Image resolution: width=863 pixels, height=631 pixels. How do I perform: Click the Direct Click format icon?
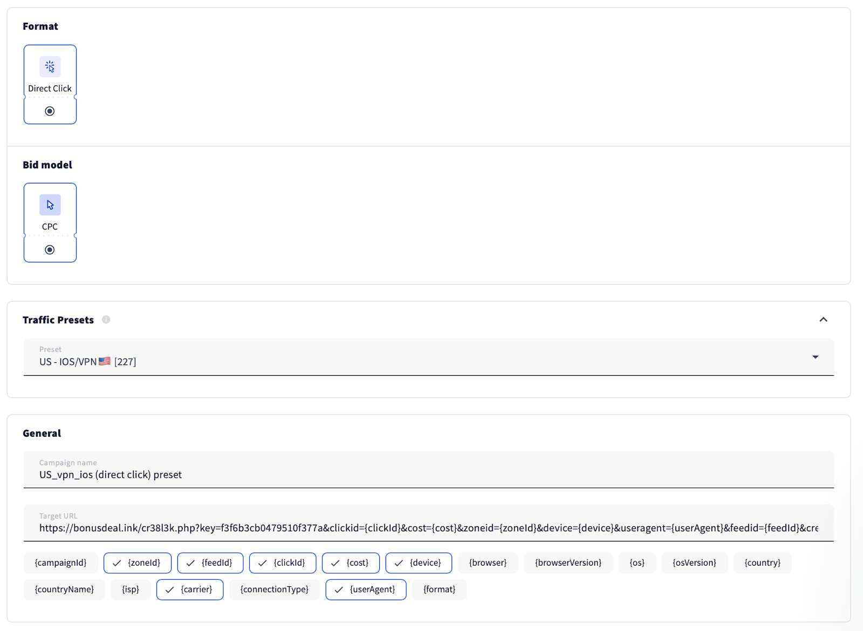[x=50, y=67]
